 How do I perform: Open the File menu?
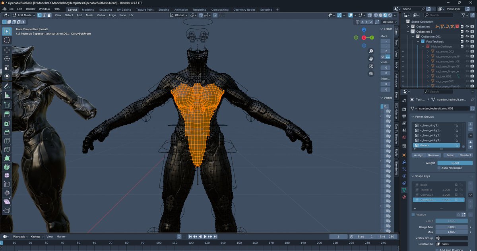coord(11,9)
